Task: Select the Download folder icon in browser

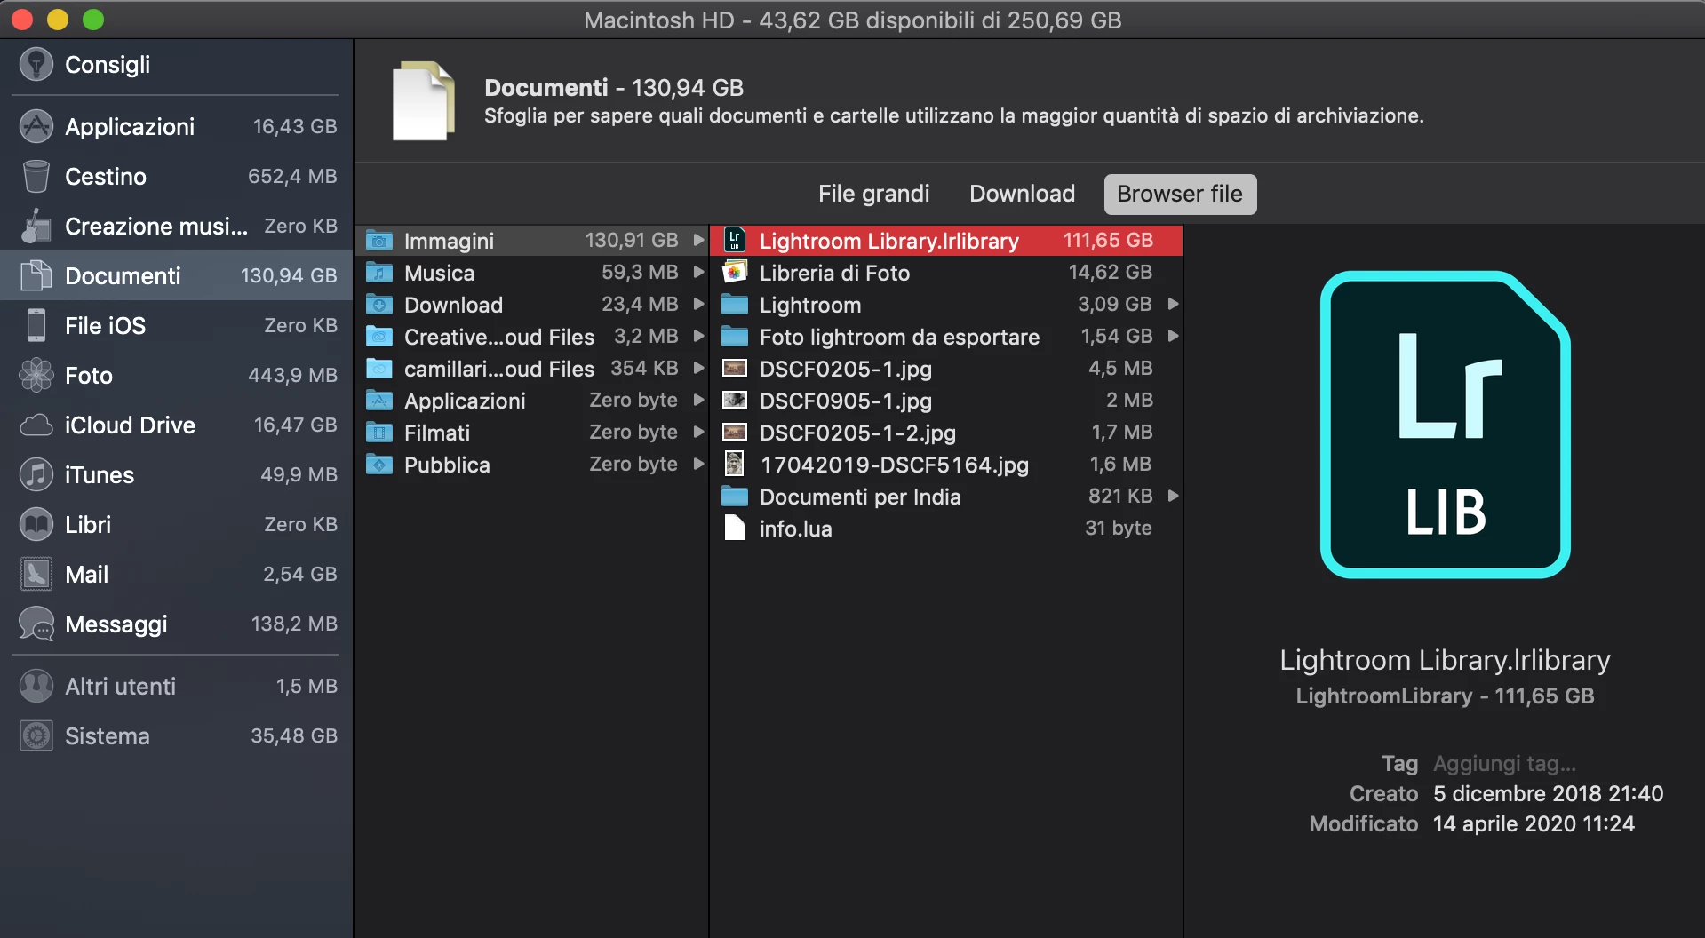Action: pos(379,304)
